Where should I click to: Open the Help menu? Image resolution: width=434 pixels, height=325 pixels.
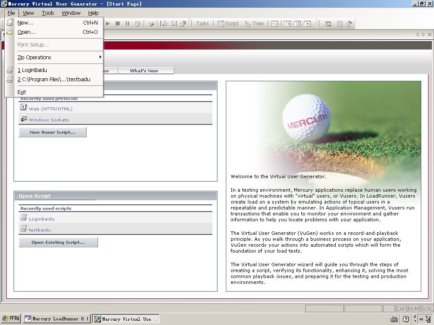pos(93,13)
